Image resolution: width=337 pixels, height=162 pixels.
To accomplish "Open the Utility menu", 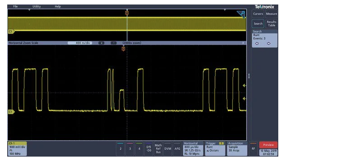I will (x=37, y=6).
